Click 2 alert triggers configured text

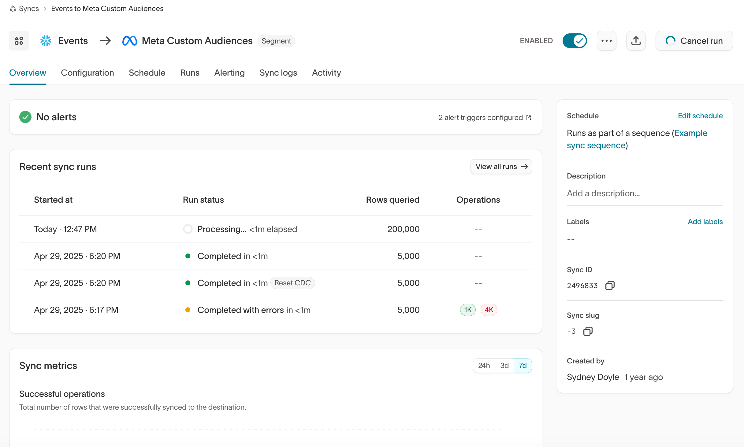click(x=481, y=118)
